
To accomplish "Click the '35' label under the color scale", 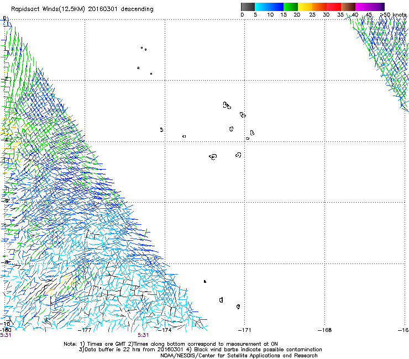I will [x=340, y=14].
